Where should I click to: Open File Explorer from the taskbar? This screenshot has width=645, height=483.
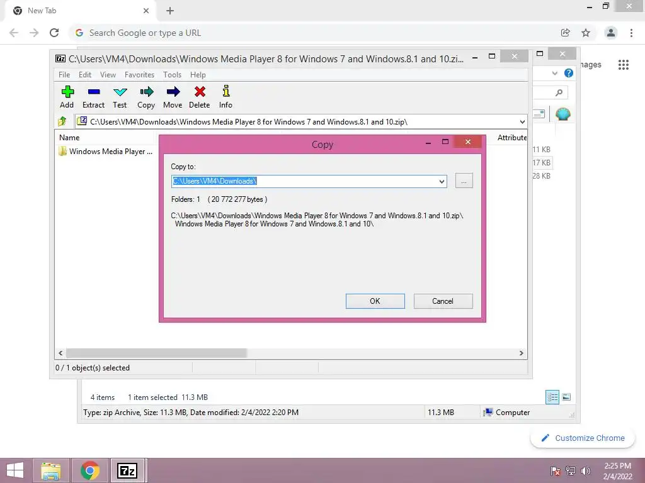pyautogui.click(x=50, y=470)
